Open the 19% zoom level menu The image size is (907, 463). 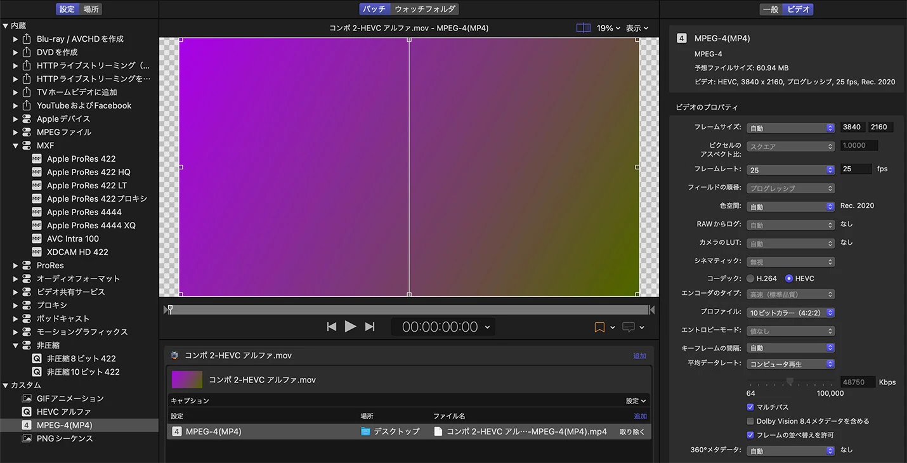click(608, 28)
